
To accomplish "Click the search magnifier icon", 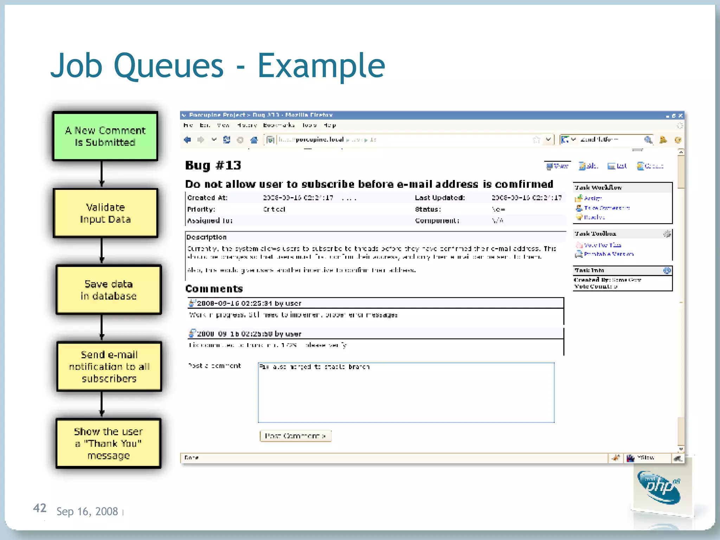I will 648,140.
